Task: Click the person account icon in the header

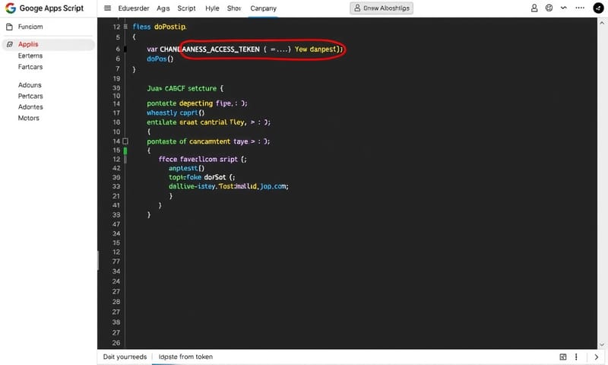Action: coord(534,8)
